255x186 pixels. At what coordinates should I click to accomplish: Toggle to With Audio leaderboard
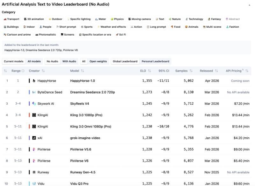click(x=69, y=61)
